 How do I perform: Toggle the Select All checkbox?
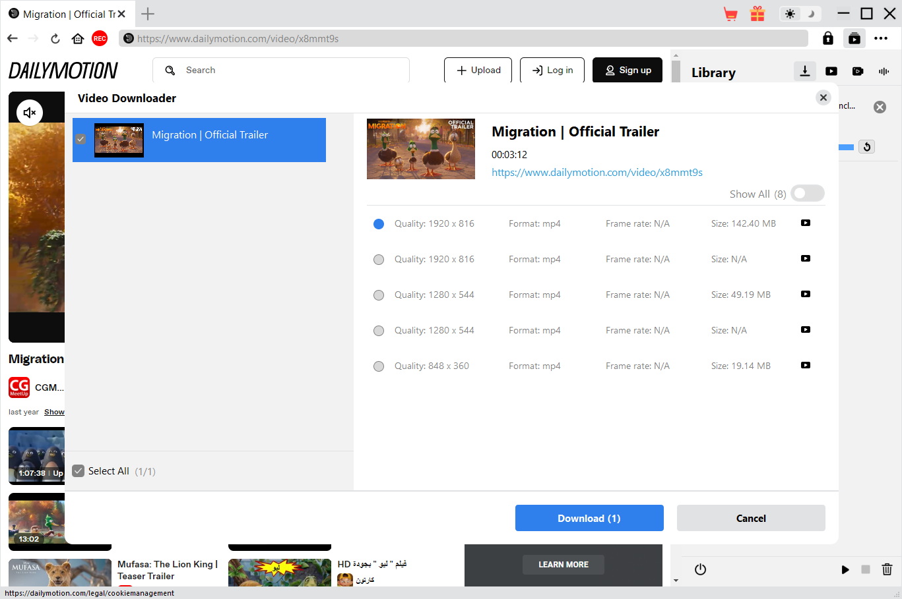79,471
